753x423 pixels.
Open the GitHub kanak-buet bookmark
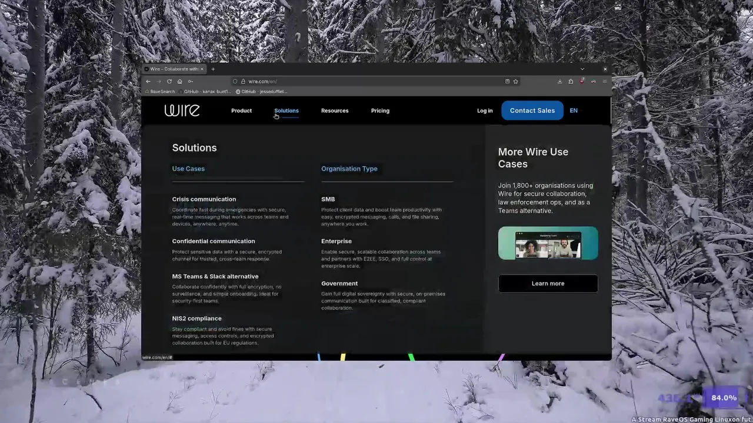click(x=205, y=92)
